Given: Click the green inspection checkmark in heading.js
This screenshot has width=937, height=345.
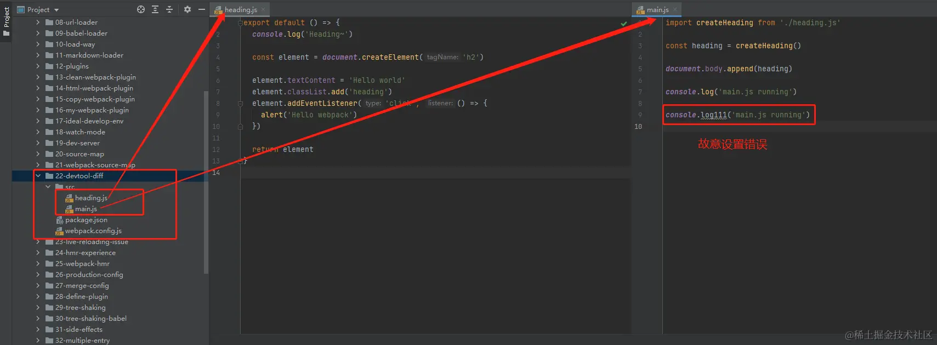Looking at the screenshot, I should [624, 24].
